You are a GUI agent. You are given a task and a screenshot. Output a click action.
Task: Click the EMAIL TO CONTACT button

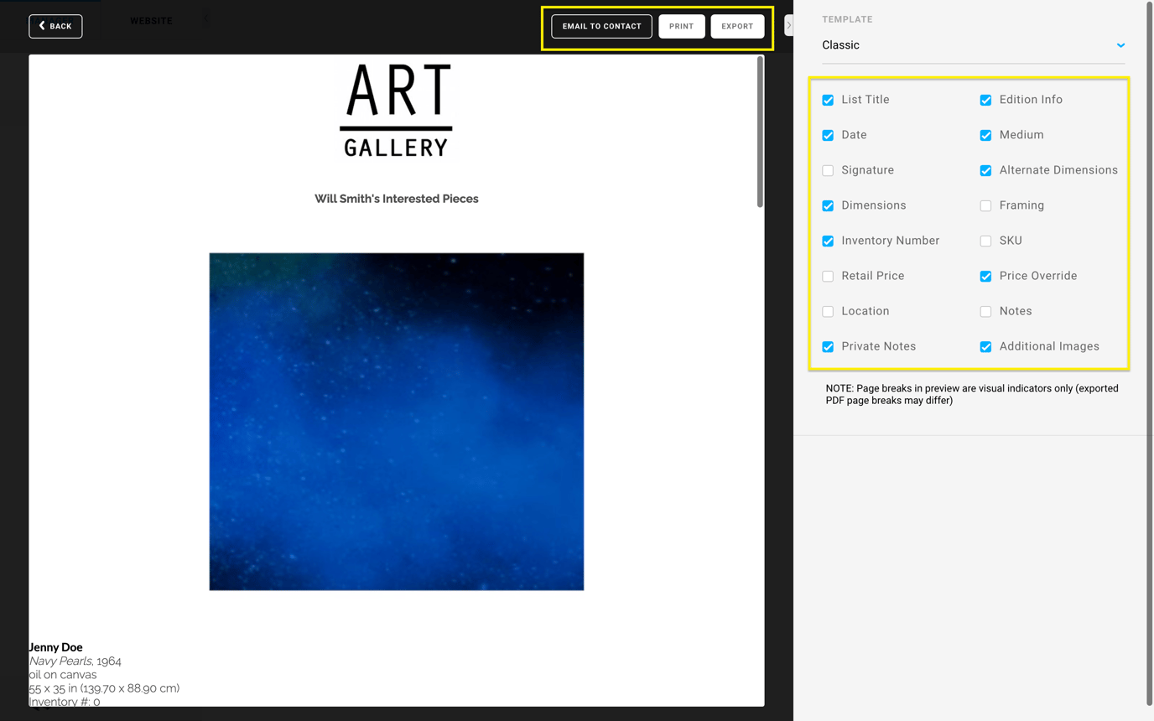click(x=600, y=26)
